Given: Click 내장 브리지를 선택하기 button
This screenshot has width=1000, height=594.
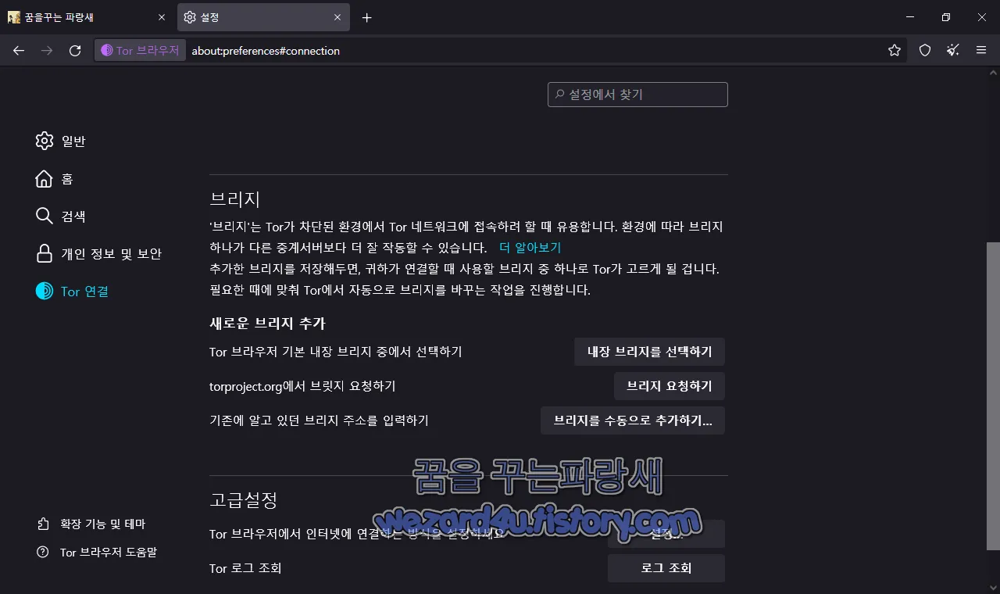Looking at the screenshot, I should point(649,352).
